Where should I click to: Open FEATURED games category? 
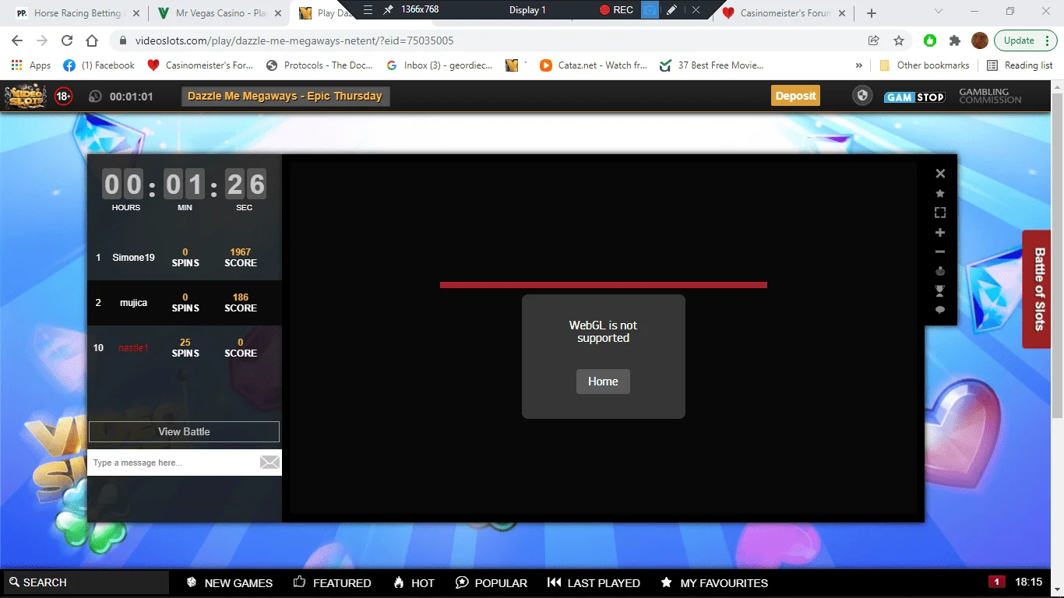point(332,582)
